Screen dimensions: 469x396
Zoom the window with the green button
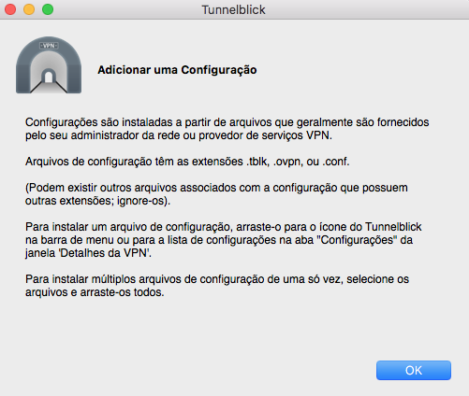tap(48, 9)
